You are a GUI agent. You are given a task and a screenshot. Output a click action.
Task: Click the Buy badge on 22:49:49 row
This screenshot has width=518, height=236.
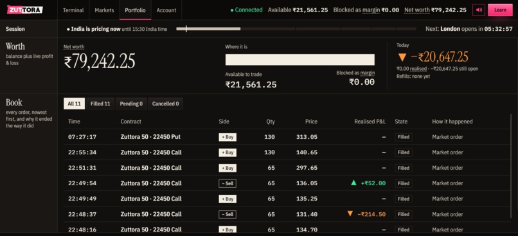(x=228, y=199)
